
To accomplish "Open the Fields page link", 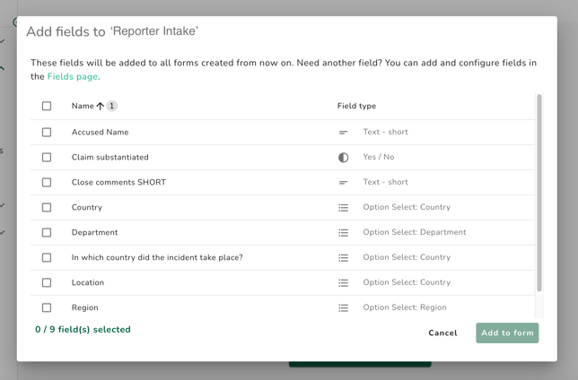I will 73,77.
